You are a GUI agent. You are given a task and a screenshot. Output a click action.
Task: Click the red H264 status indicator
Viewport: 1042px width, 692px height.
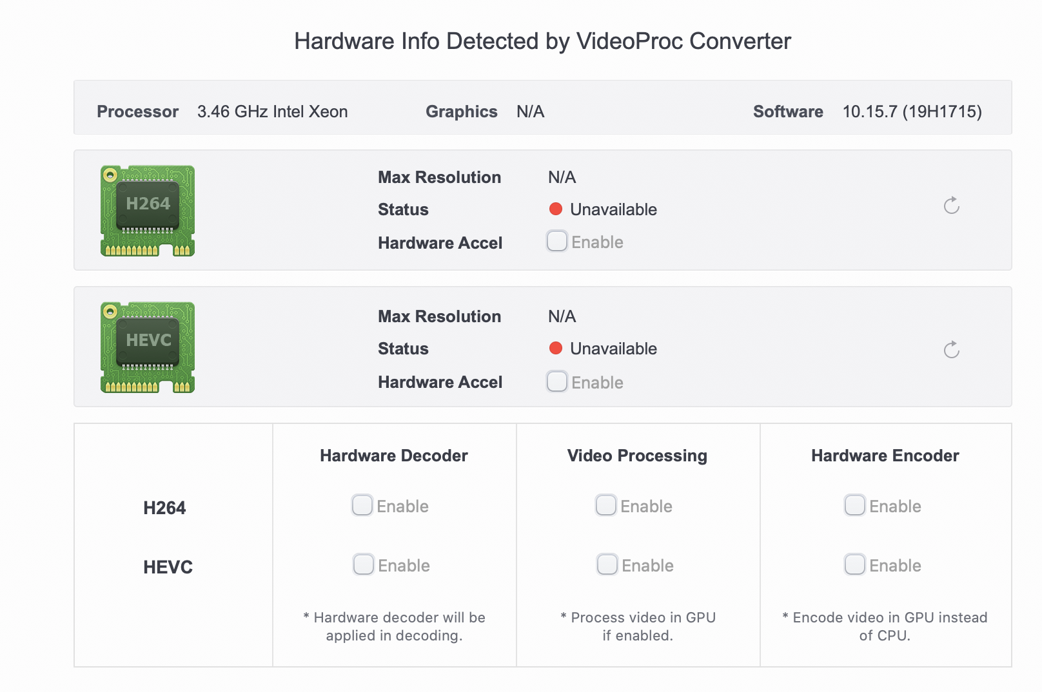pos(556,209)
